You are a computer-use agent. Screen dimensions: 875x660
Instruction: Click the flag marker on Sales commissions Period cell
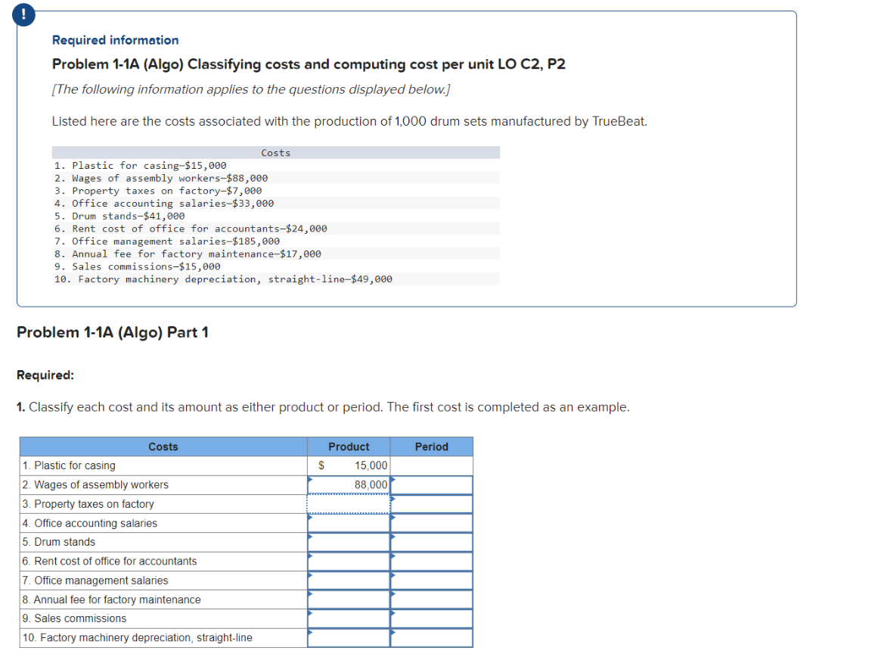[393, 614]
